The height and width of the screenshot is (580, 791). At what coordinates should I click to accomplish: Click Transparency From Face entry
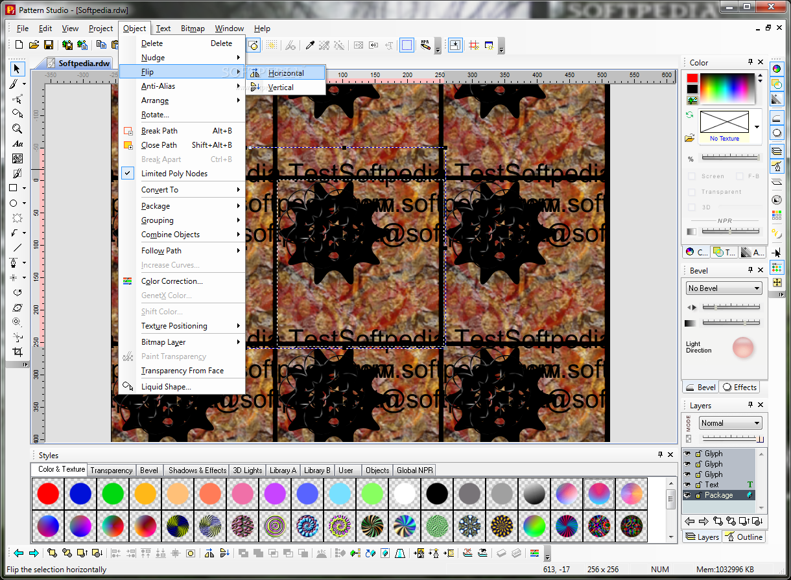(x=182, y=371)
